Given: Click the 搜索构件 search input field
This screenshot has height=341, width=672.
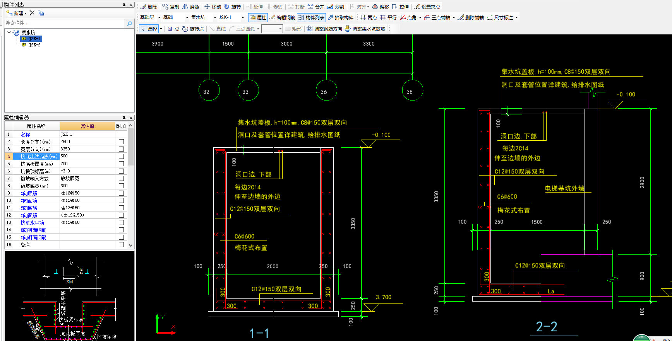Looking at the screenshot, I should click(65, 23).
